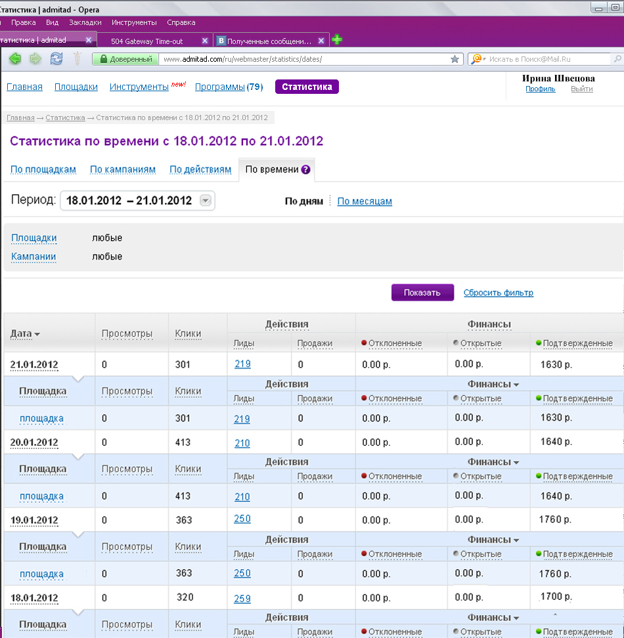
Task: Click the Просмотры main column header
Action: 127,333
